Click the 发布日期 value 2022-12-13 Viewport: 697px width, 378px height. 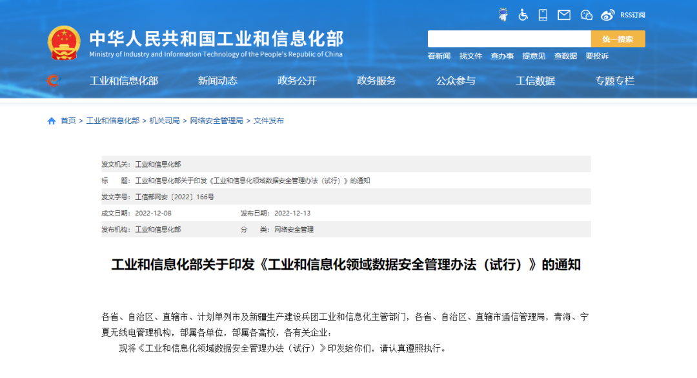[x=292, y=214]
